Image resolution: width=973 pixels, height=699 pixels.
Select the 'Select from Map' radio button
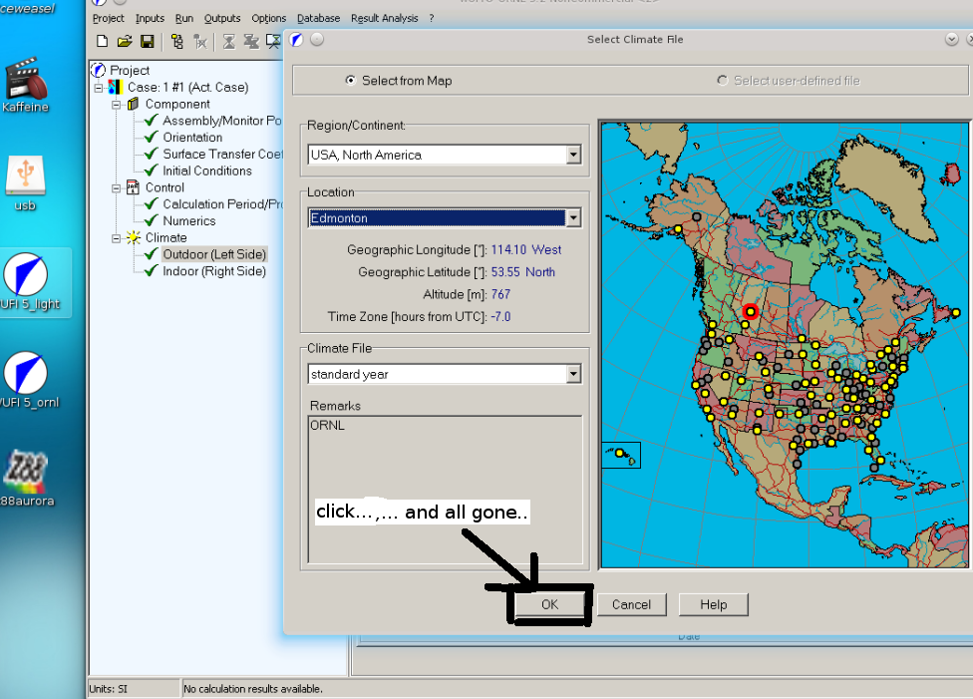(x=350, y=81)
